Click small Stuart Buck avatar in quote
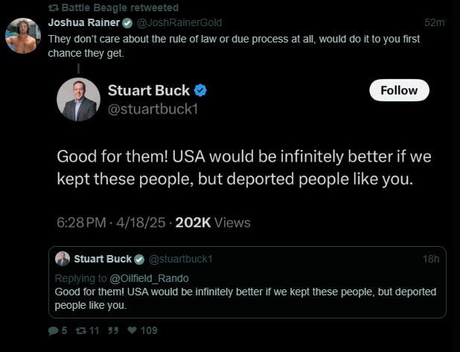 click(x=63, y=259)
